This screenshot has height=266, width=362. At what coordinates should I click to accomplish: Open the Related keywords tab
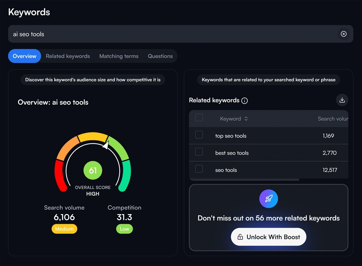68,56
